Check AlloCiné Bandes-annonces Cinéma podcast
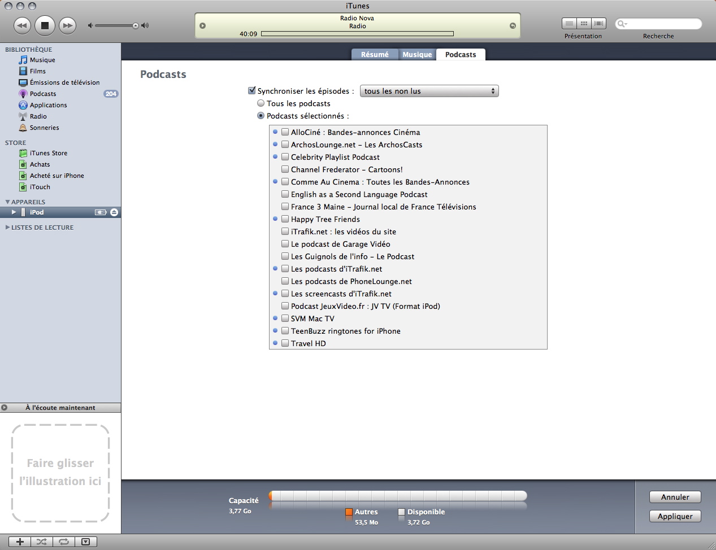Viewport: 716px width, 550px height. coord(285,132)
